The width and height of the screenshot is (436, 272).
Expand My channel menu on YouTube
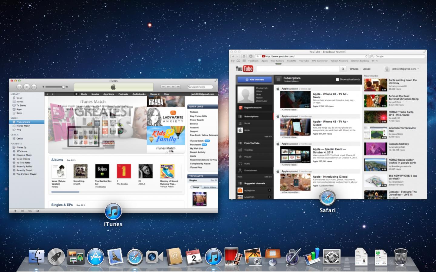point(262,88)
